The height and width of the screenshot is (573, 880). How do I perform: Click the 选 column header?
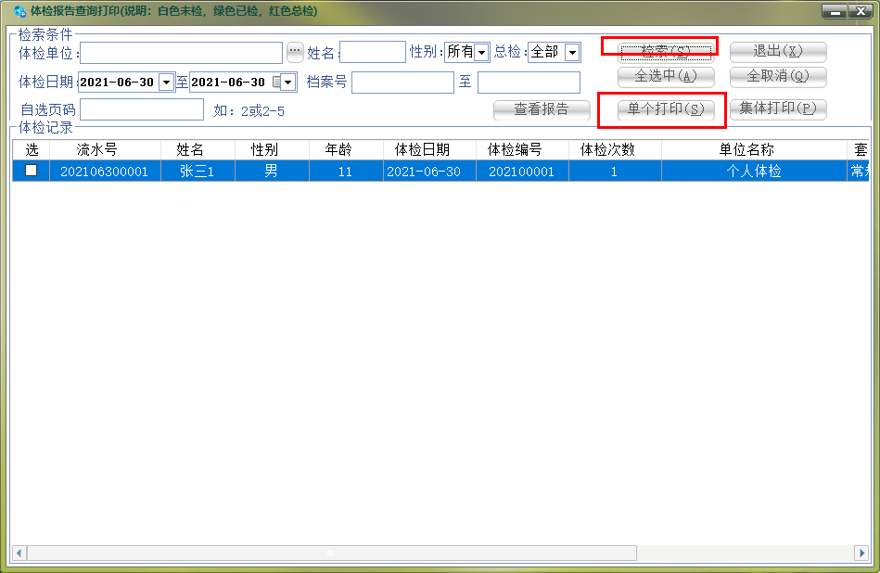coord(32,150)
